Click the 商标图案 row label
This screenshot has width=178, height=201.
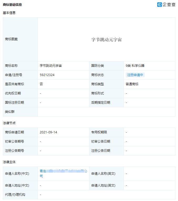point(11,39)
